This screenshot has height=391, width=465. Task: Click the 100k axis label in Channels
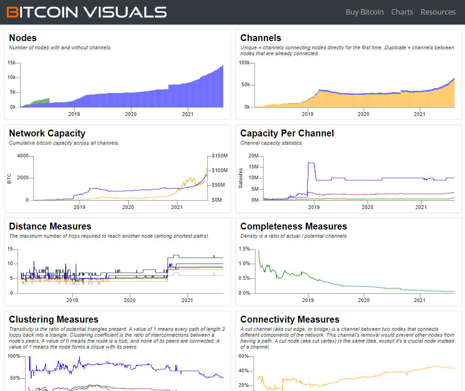[244, 63]
